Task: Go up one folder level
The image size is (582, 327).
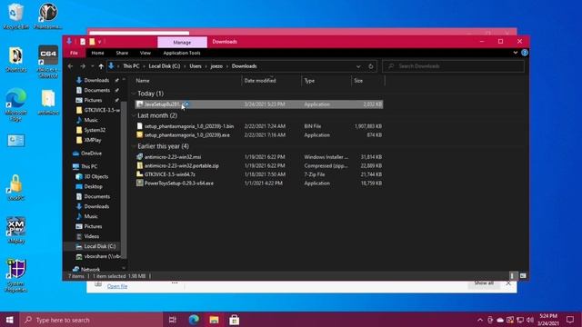Action: 101,66
